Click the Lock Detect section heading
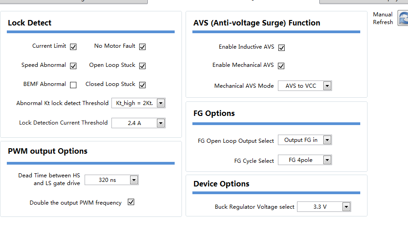 coord(30,23)
